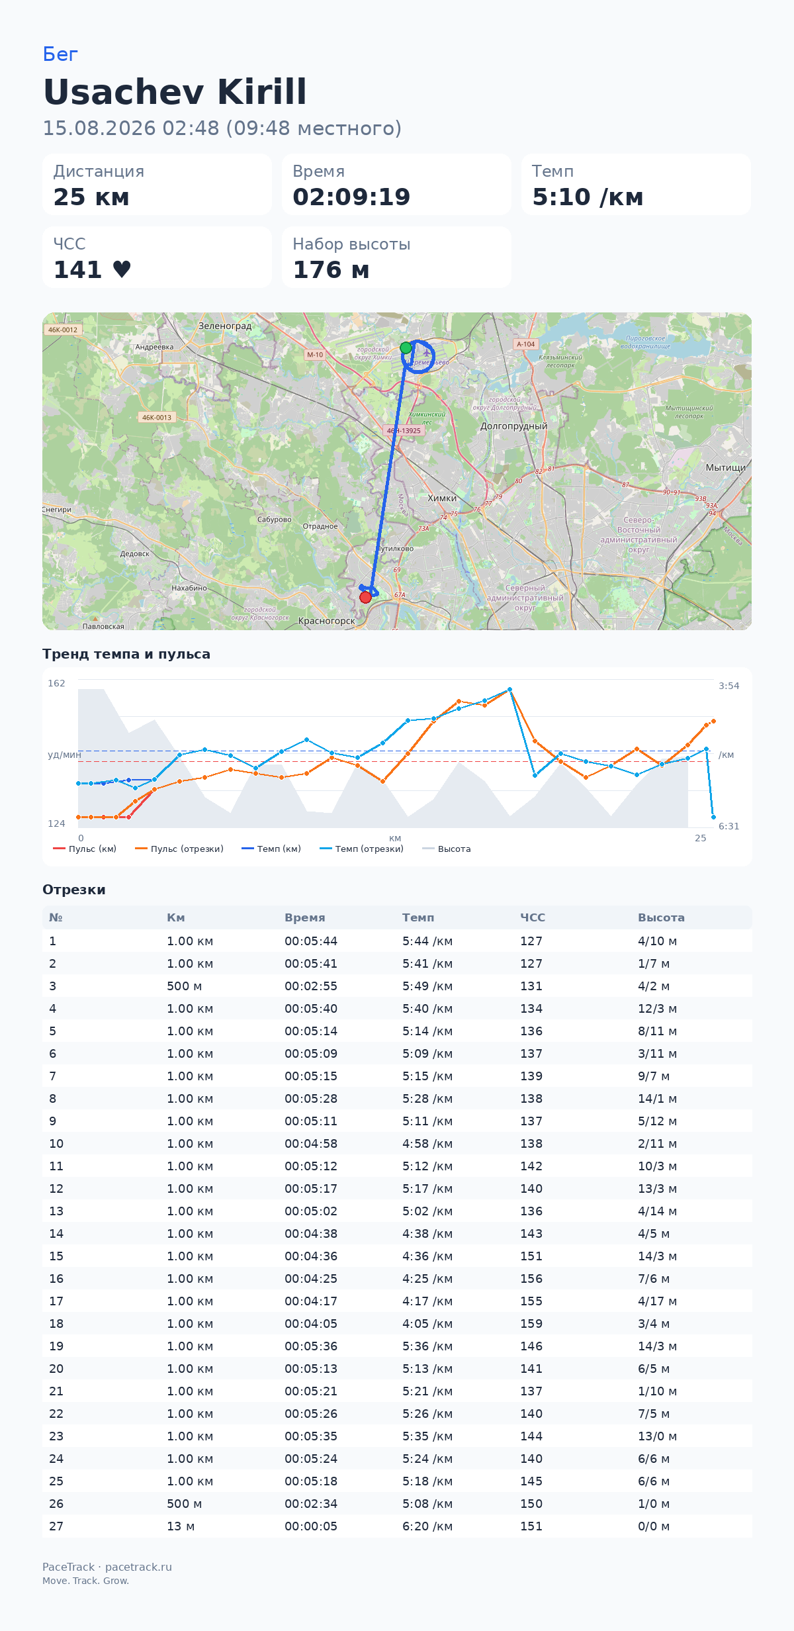The width and height of the screenshot is (794, 1631).
Task: Select pace 6:20 /км in row 27
Action: [x=427, y=1526]
